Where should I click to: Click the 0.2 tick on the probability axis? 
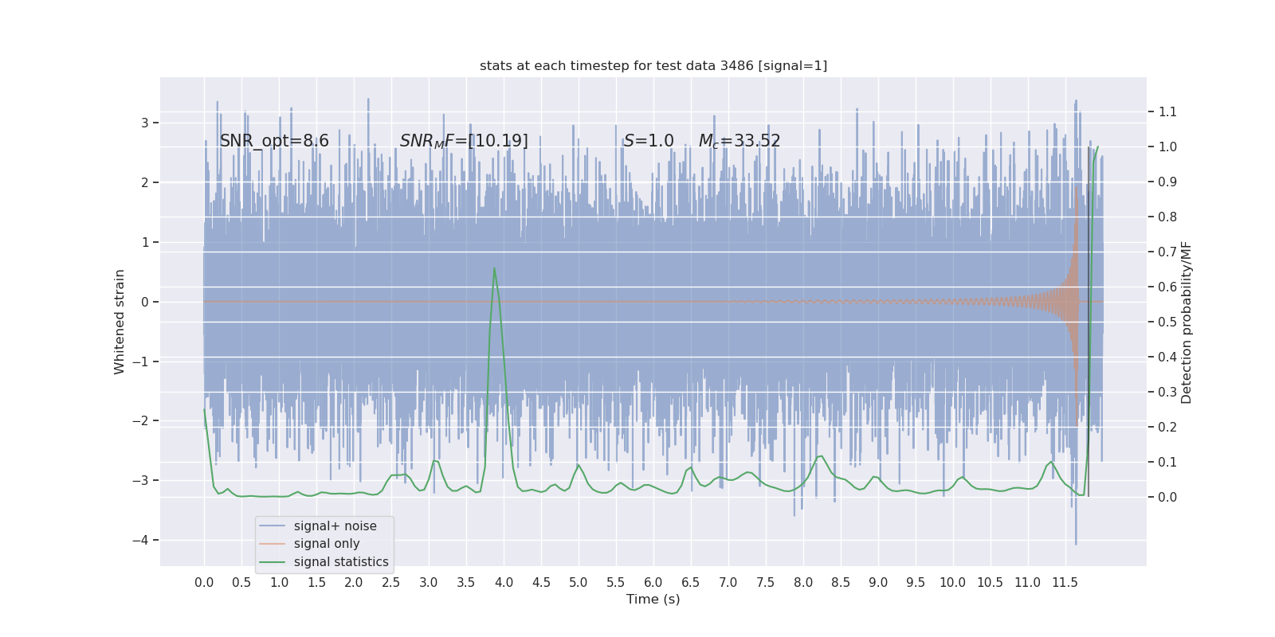[1167, 427]
